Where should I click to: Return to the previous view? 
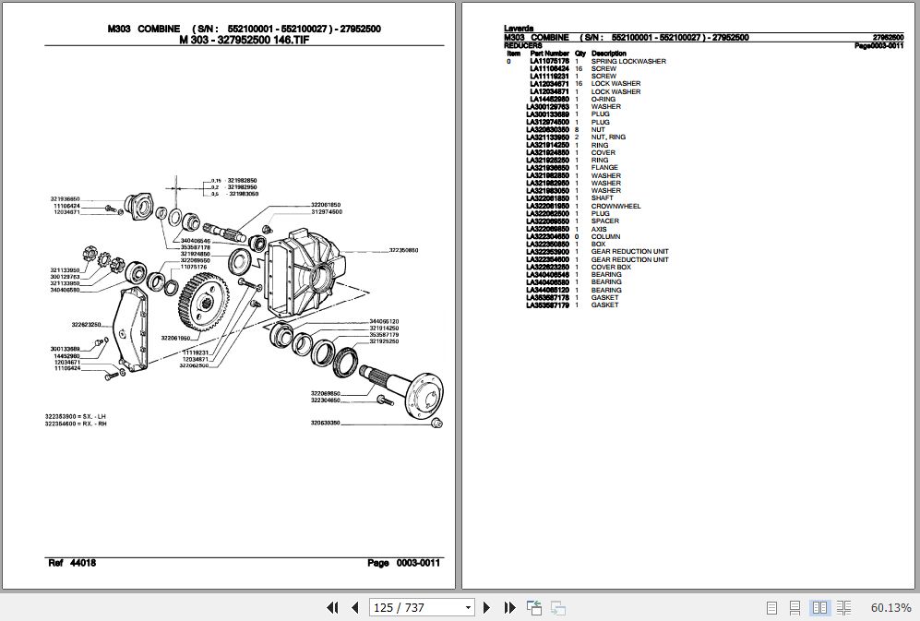pyautogui.click(x=532, y=608)
